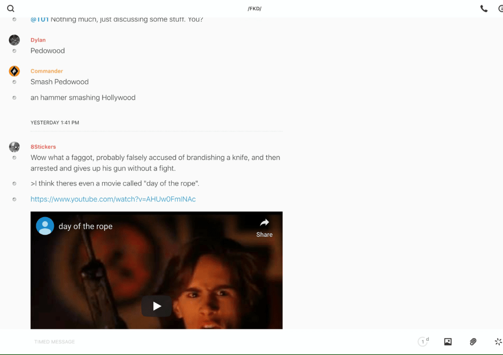
Task: Open Commander's orange avatar
Action: (14, 71)
